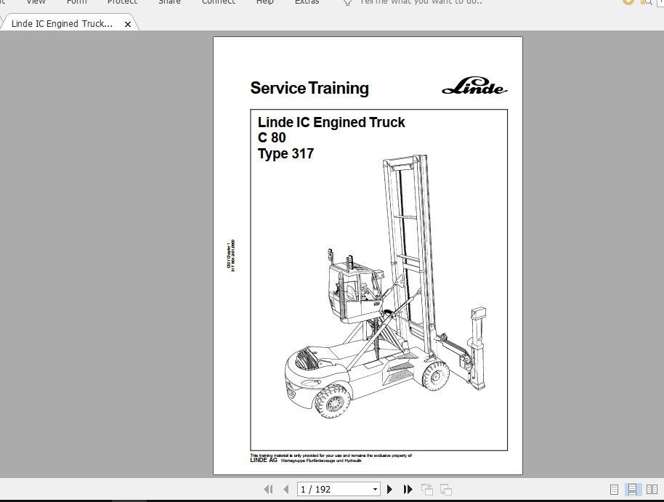664x502 pixels.
Task: Click the LINDE AG footer text
Action: click(264, 460)
